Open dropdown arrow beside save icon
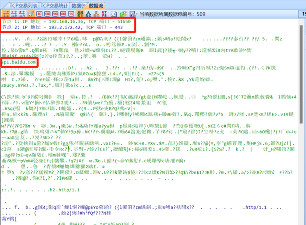The width and height of the screenshot is (306, 225). click(x=137, y=14)
